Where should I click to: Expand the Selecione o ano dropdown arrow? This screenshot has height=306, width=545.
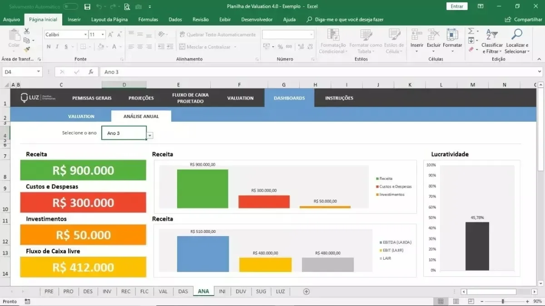[x=150, y=135]
